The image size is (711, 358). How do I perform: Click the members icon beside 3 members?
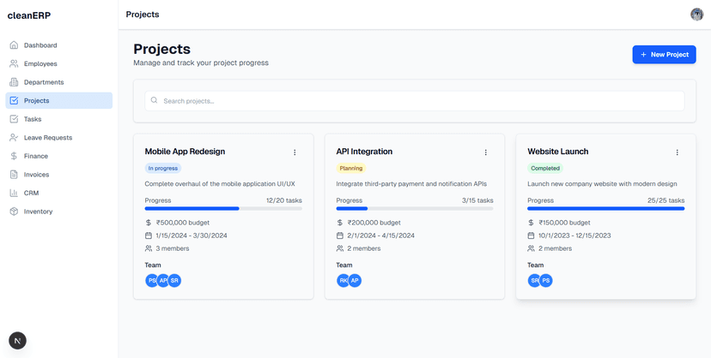[149, 248]
